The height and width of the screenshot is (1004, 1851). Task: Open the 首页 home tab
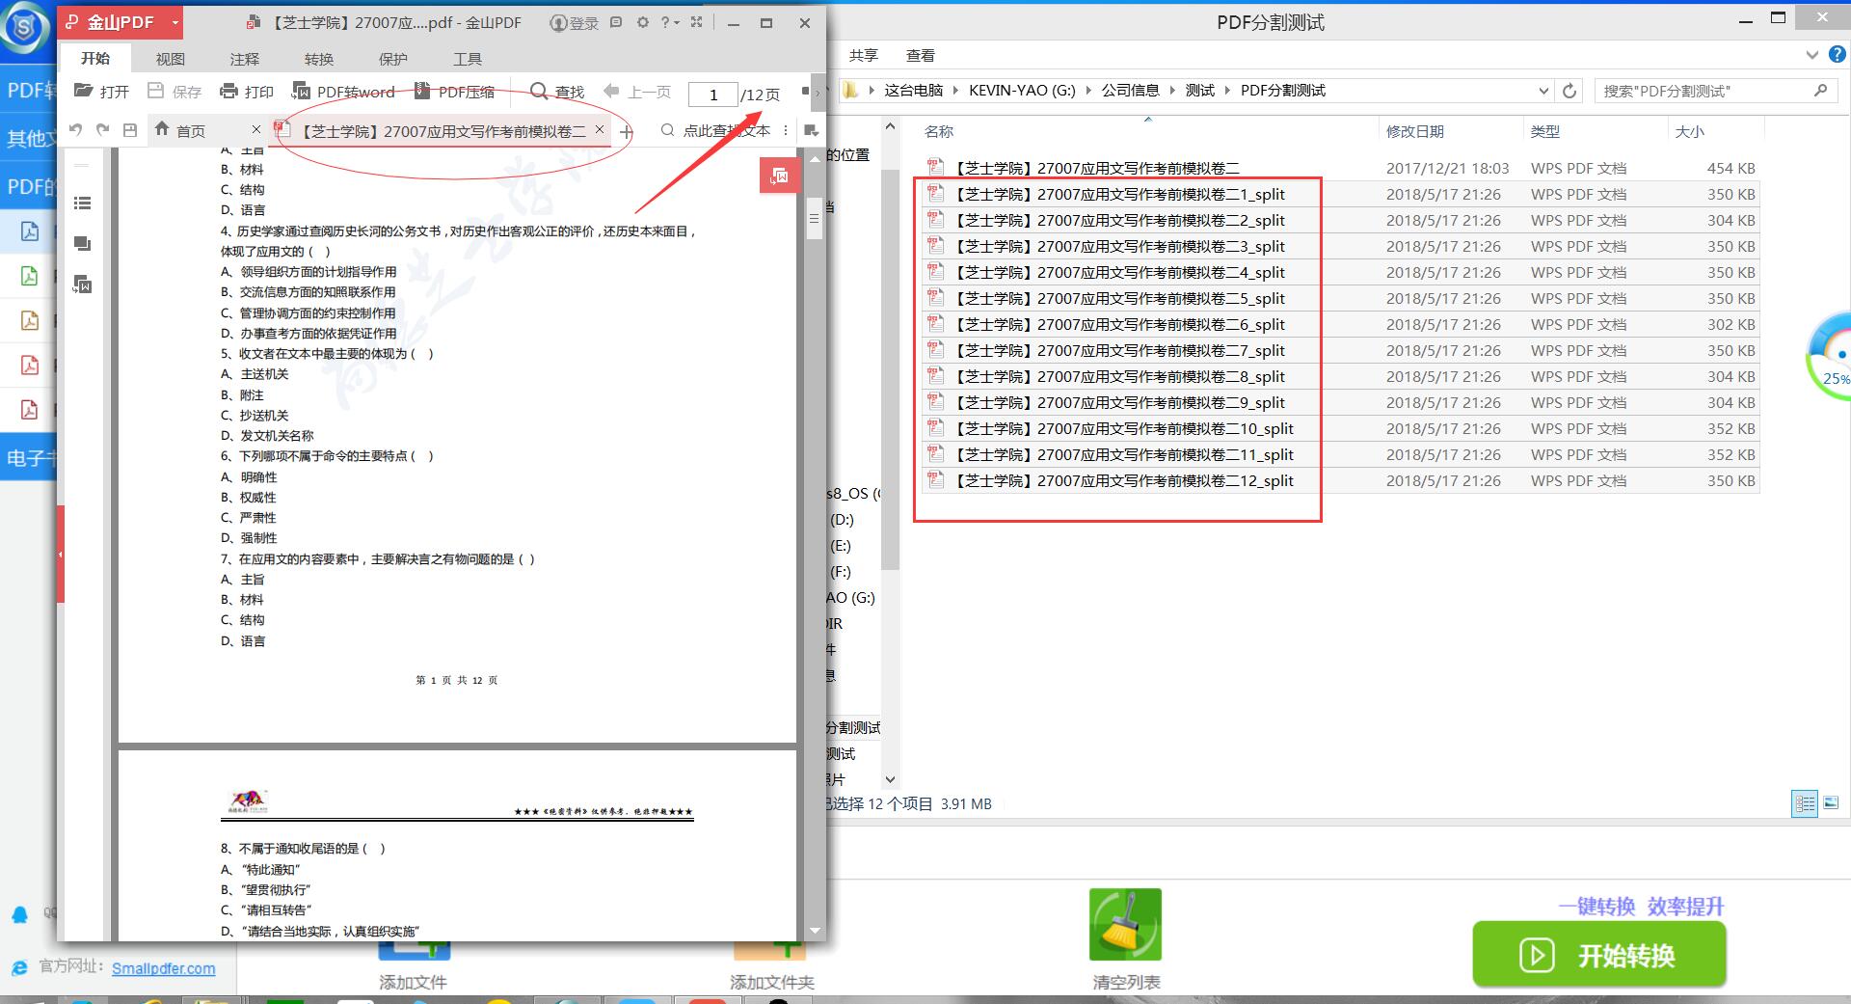pyautogui.click(x=180, y=130)
